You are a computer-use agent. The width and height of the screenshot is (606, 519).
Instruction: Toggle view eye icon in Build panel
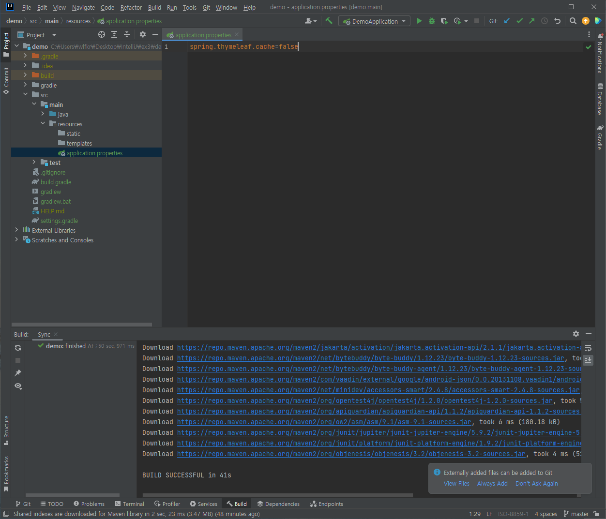pos(18,386)
